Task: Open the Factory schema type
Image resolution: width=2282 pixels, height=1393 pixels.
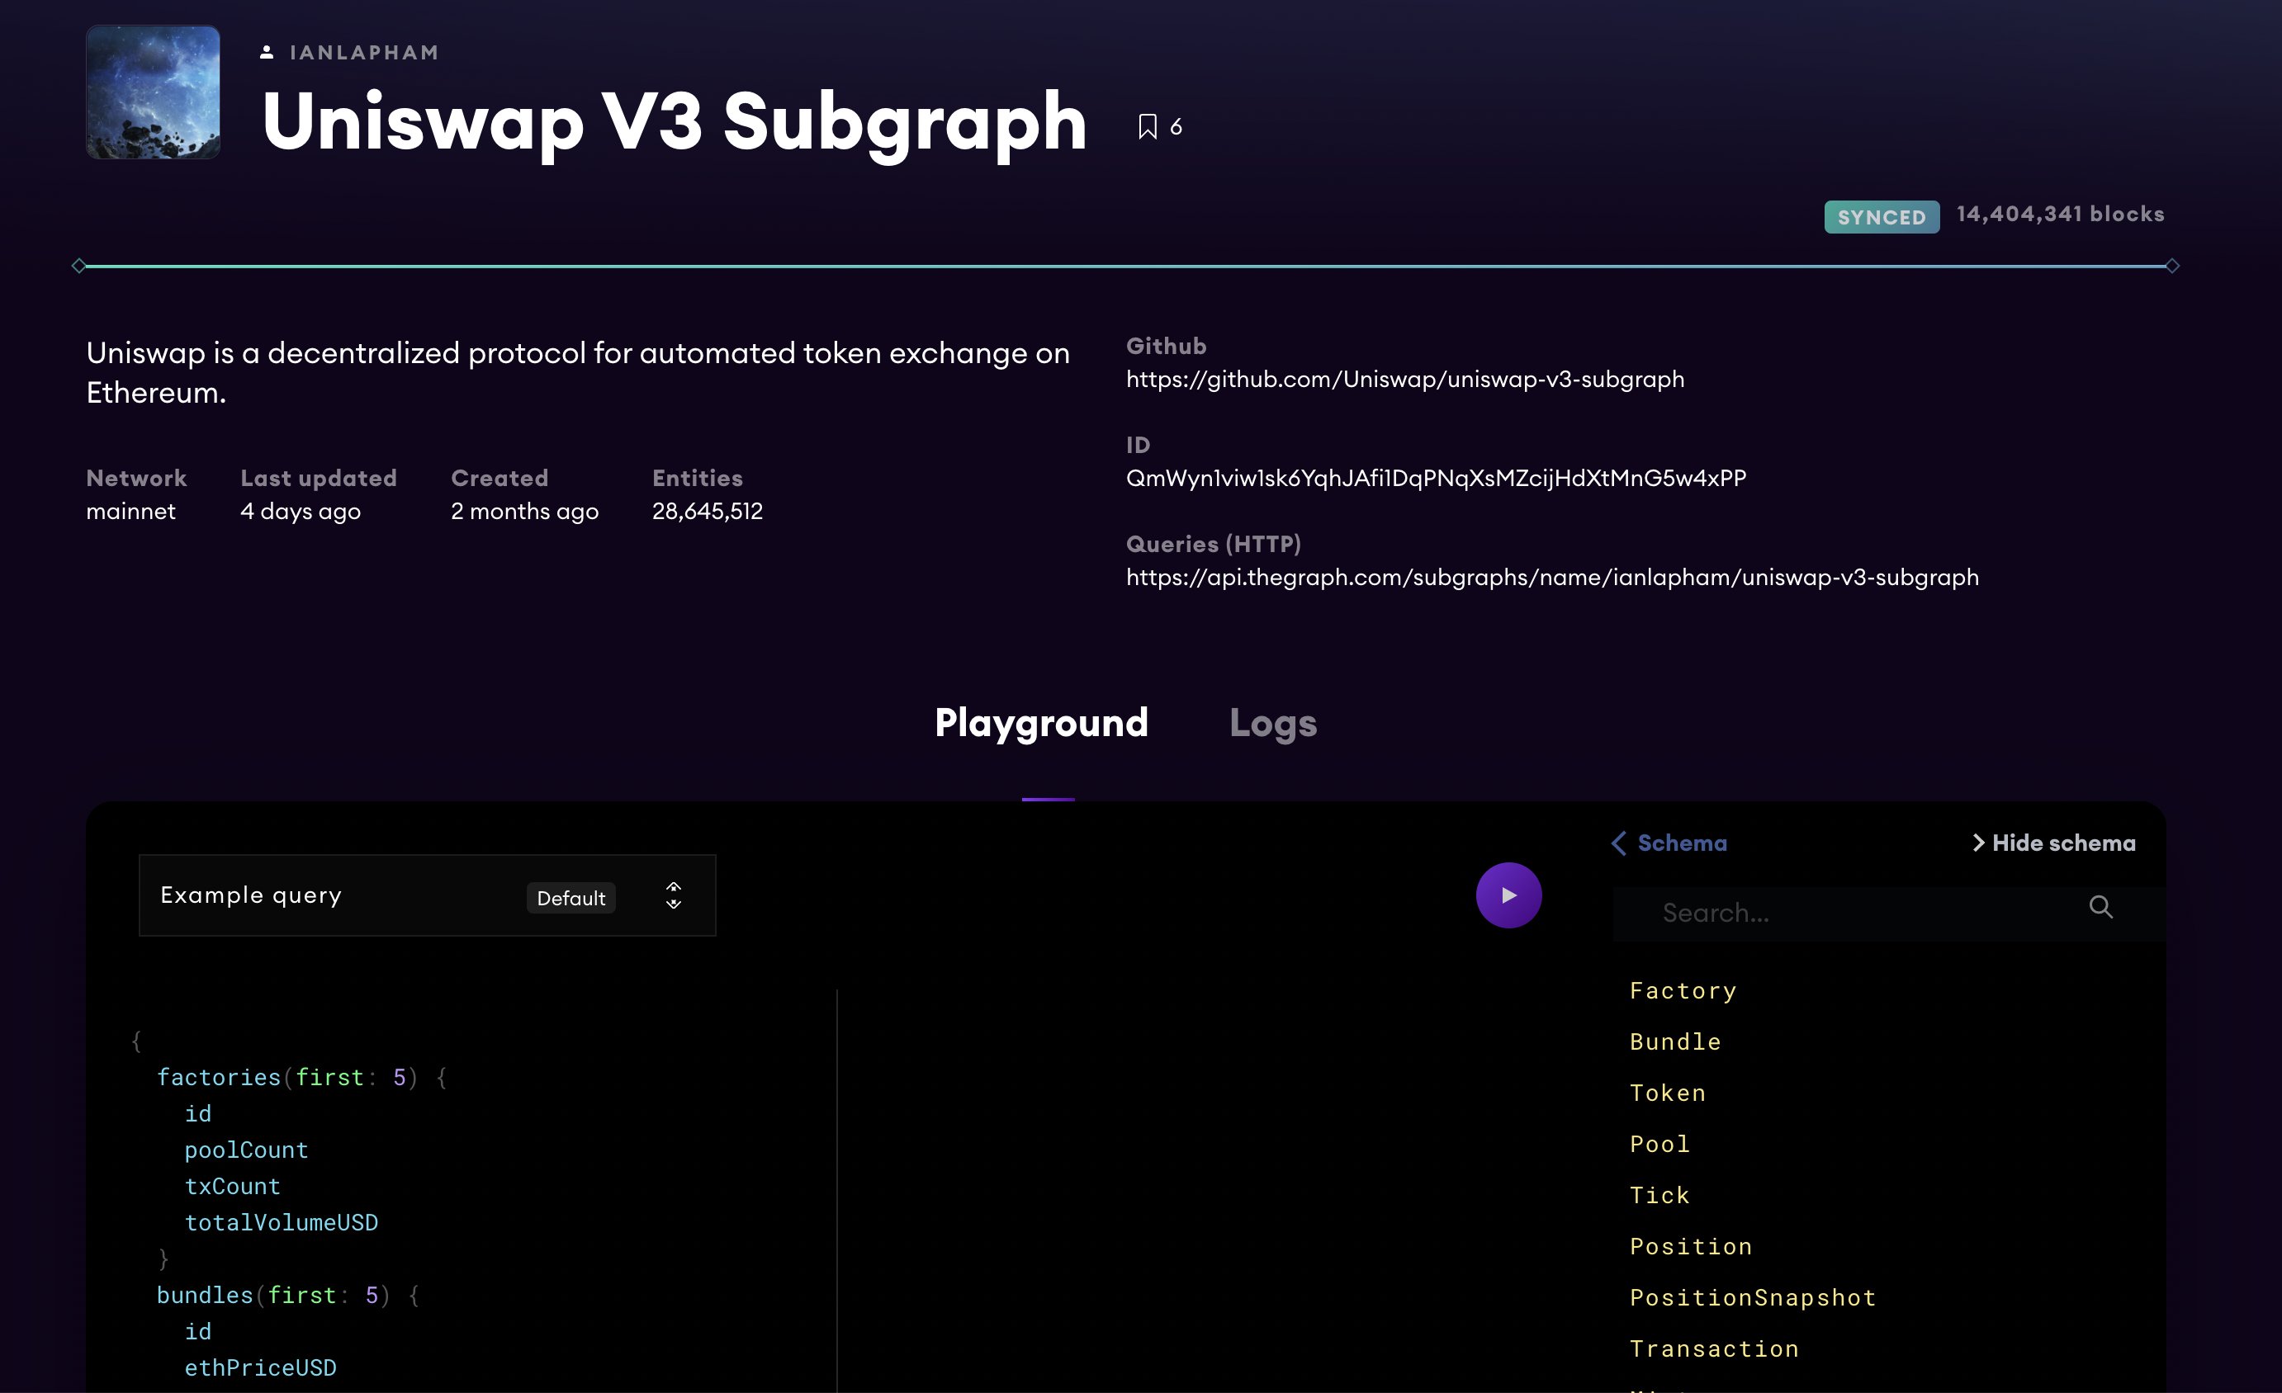Action: click(x=1683, y=991)
